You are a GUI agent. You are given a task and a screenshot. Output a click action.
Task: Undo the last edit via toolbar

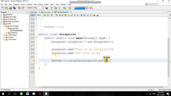click(x=19, y=8)
